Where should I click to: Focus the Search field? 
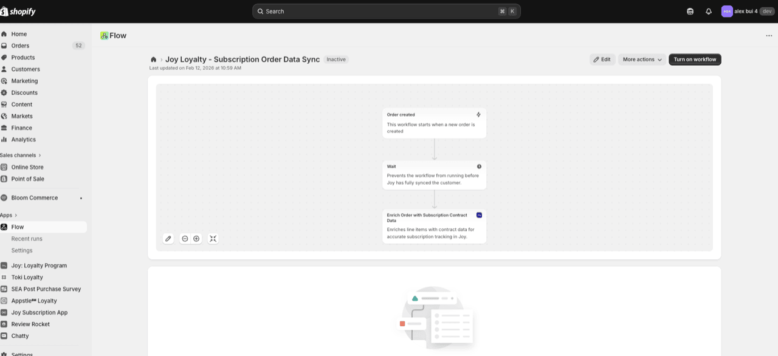click(x=387, y=12)
